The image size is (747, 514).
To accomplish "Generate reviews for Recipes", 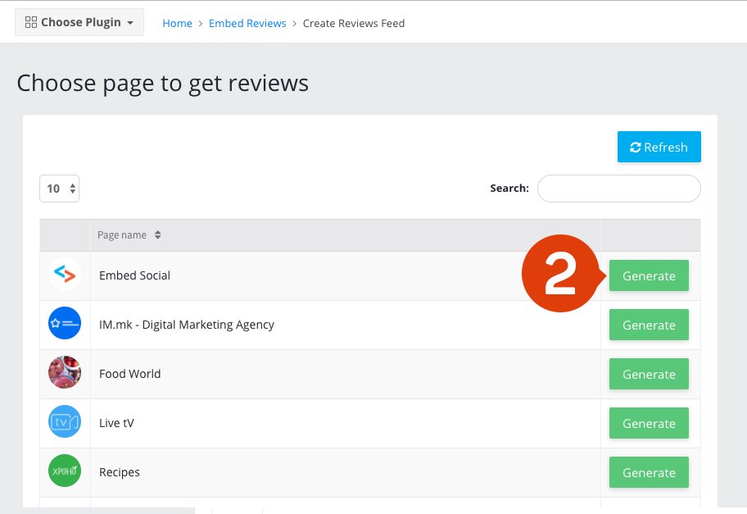I will pyautogui.click(x=649, y=472).
